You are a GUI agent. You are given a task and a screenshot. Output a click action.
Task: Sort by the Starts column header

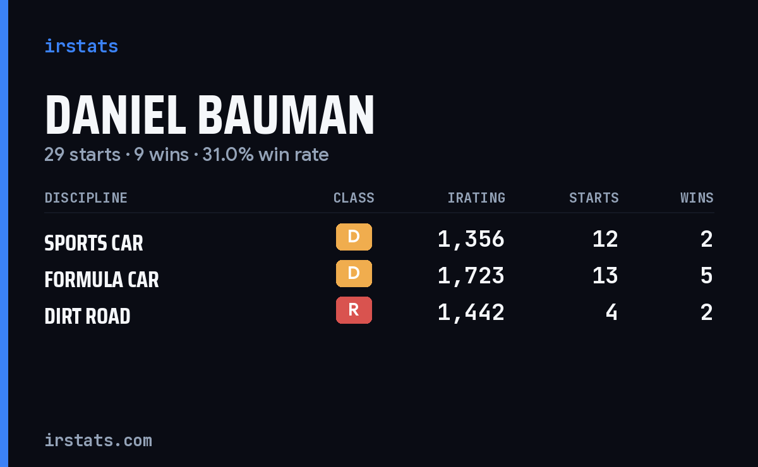[594, 198]
